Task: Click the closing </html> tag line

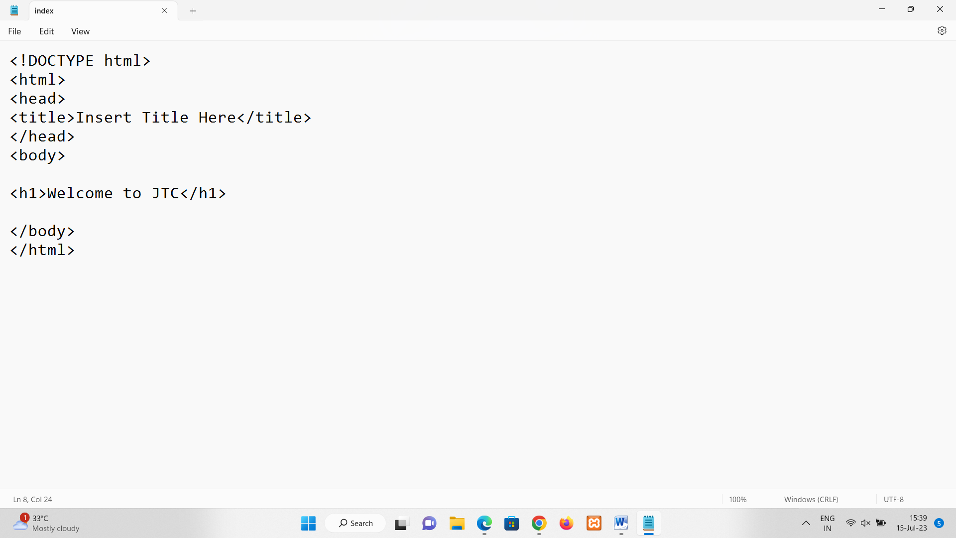Action: click(42, 250)
